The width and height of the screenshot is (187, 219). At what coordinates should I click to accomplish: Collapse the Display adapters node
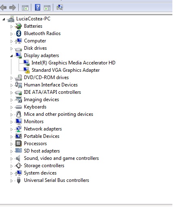click(11, 56)
